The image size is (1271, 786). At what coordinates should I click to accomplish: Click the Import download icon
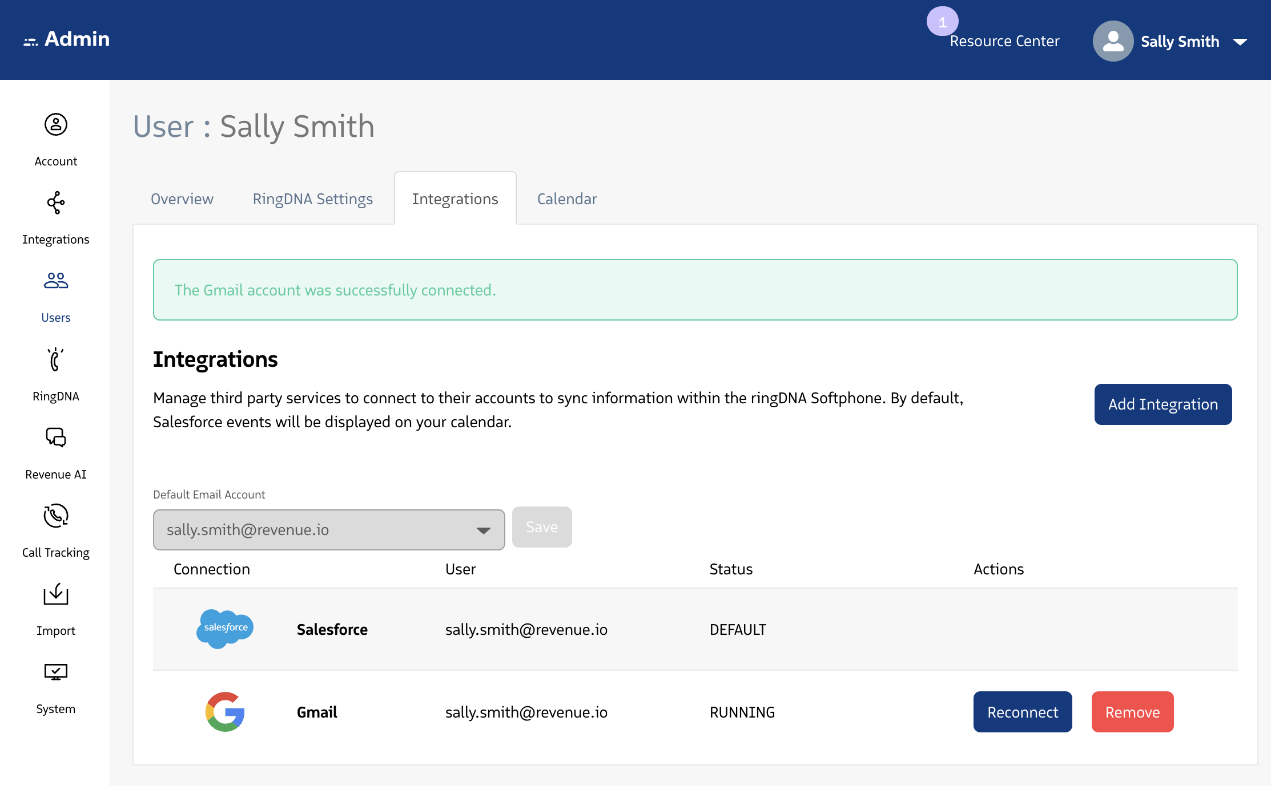click(55, 594)
